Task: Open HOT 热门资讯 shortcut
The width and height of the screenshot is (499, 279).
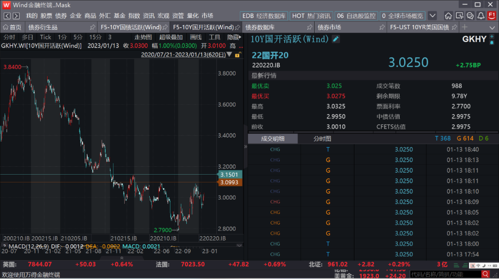Action: click(x=311, y=16)
